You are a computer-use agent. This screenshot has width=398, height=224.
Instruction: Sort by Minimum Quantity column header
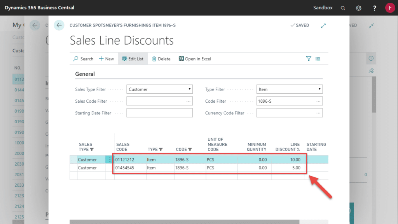[257, 147]
